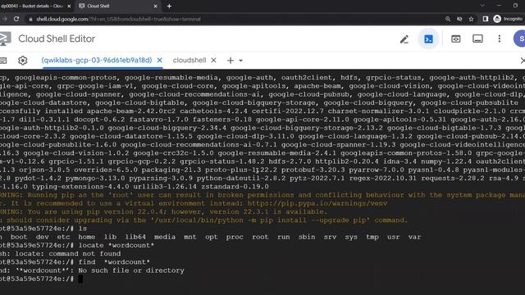Click 'zstandard-0.19.0' in the install output

coord(235,187)
